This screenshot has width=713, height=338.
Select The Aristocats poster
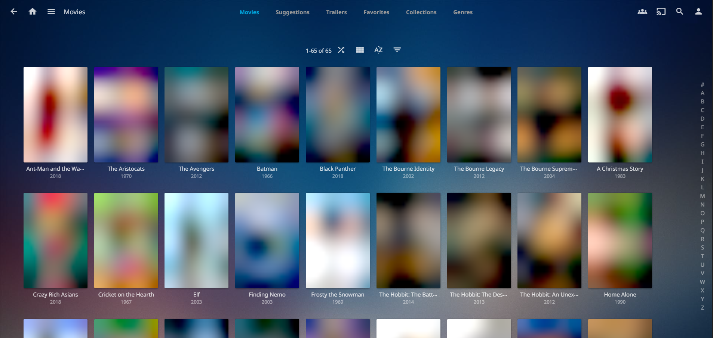126,115
